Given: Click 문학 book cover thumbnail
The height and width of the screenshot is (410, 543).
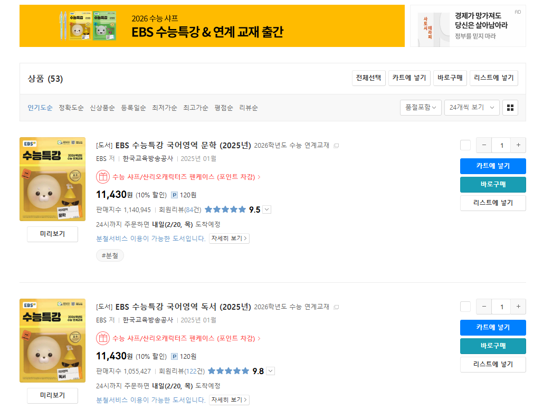Looking at the screenshot, I should pos(52,179).
